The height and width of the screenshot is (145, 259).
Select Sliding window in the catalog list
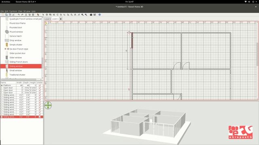click(x=21, y=66)
